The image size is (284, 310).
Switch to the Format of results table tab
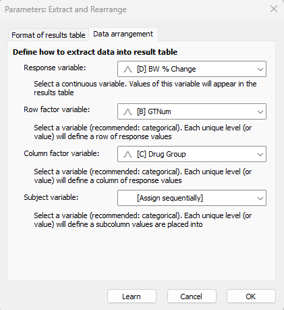pos(49,35)
